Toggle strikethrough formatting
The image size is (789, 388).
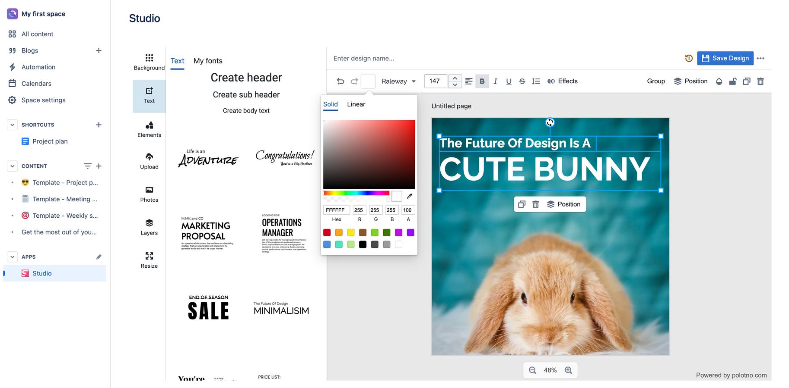click(522, 81)
